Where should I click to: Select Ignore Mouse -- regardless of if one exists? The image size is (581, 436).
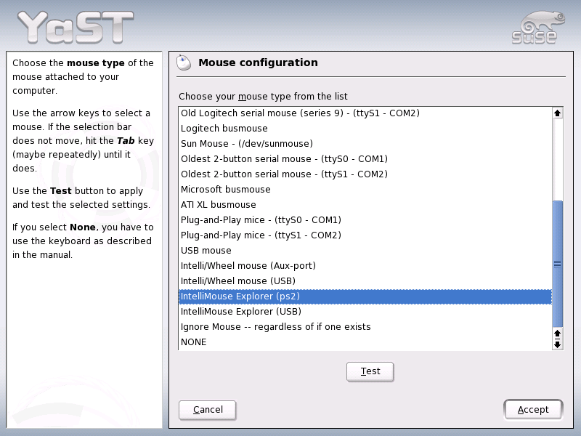tap(365, 326)
